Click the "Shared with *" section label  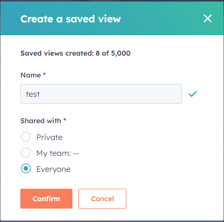43,121
